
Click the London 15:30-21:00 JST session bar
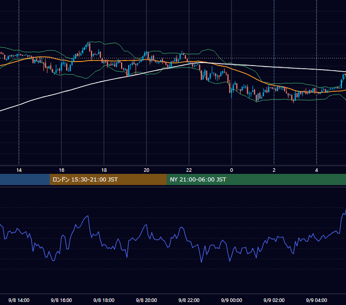pos(108,179)
